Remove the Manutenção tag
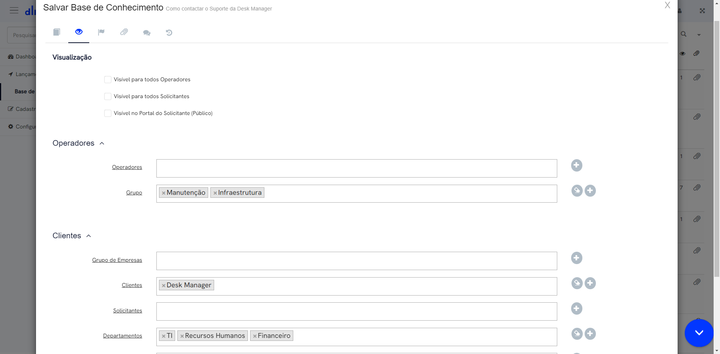Viewport: 720px width, 354px height. tap(163, 193)
